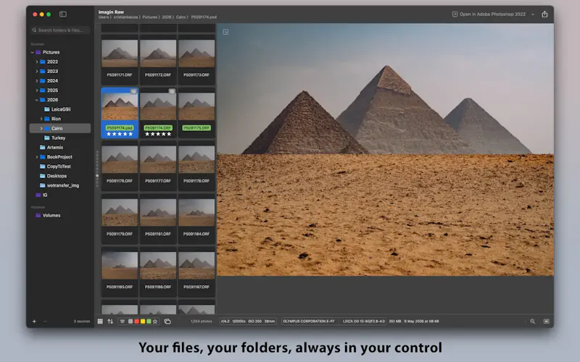580x362 pixels.
Task: Expand the 2022 folder
Action: [x=37, y=62]
